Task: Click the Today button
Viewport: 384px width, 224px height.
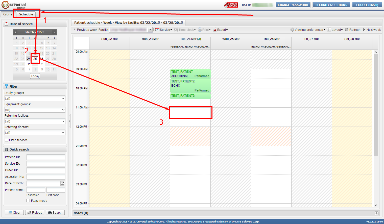Action: tap(35, 76)
